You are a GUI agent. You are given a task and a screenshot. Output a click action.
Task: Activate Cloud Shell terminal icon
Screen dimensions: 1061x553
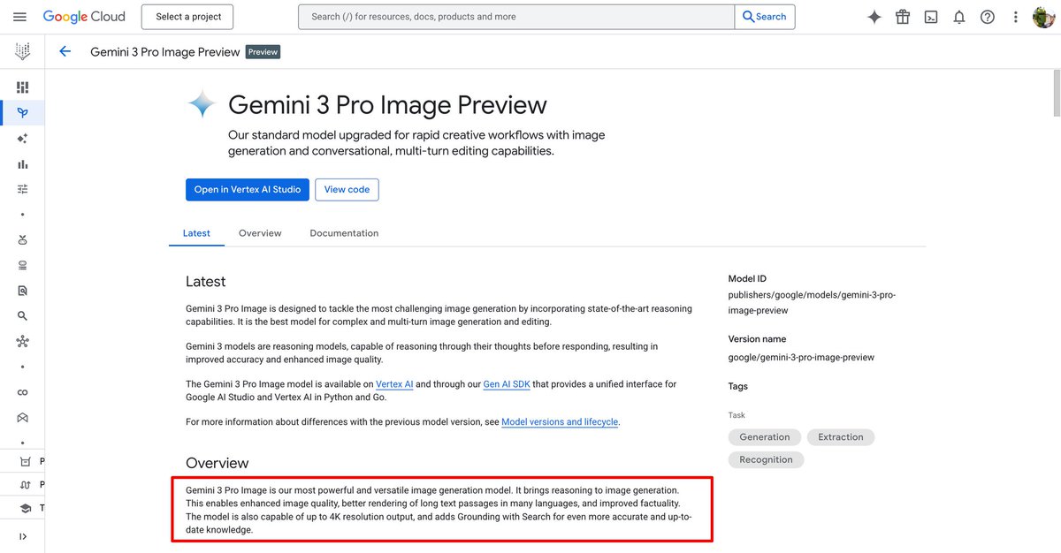click(x=930, y=16)
